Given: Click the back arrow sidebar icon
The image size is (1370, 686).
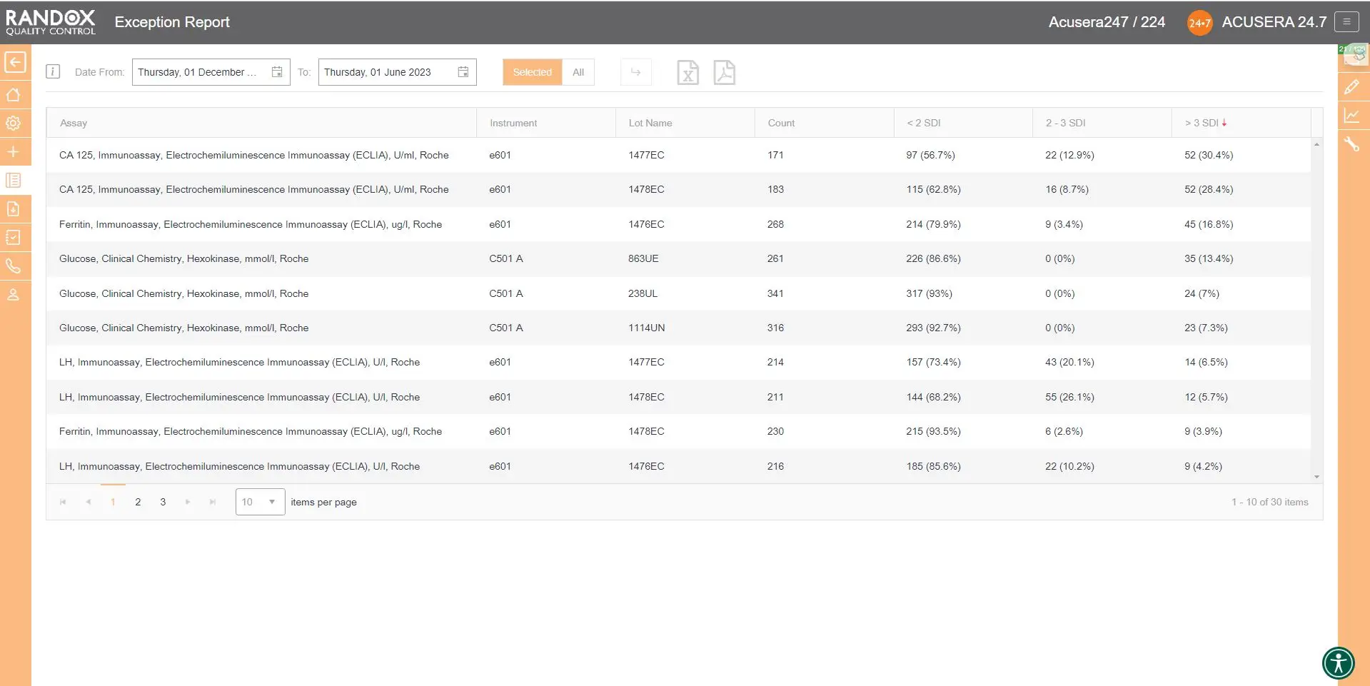Looking at the screenshot, I should [x=15, y=63].
